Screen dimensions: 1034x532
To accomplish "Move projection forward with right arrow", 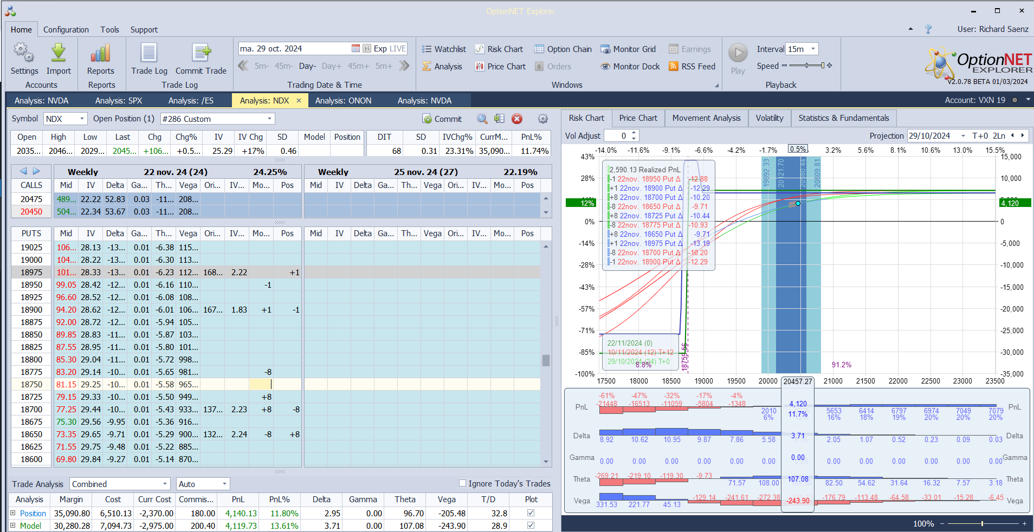I will click(x=1023, y=135).
